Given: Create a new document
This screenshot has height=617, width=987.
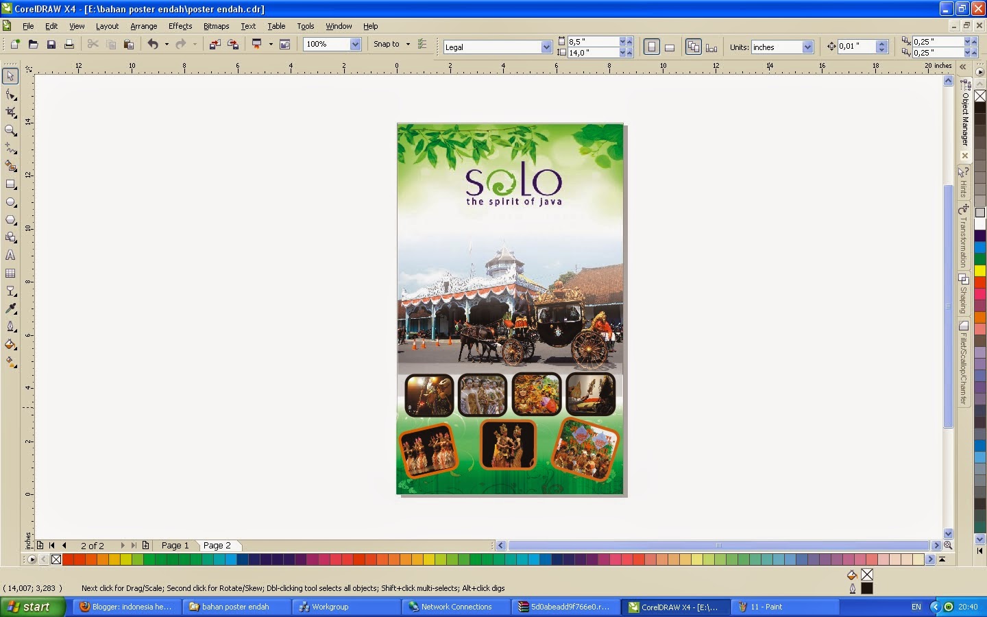Looking at the screenshot, I should 15,44.
